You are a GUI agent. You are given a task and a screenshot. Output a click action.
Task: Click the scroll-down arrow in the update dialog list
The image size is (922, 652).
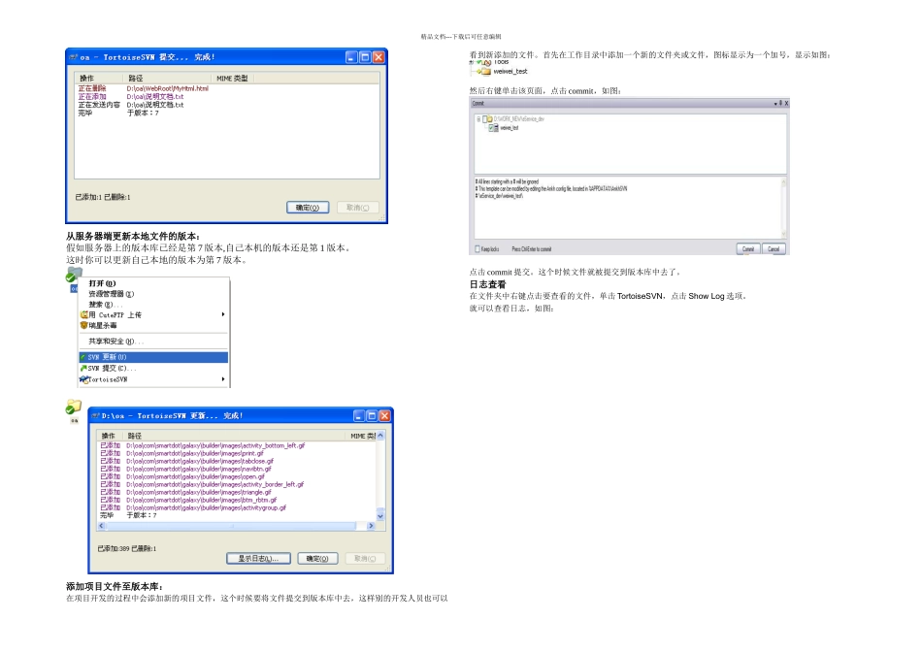[380, 516]
